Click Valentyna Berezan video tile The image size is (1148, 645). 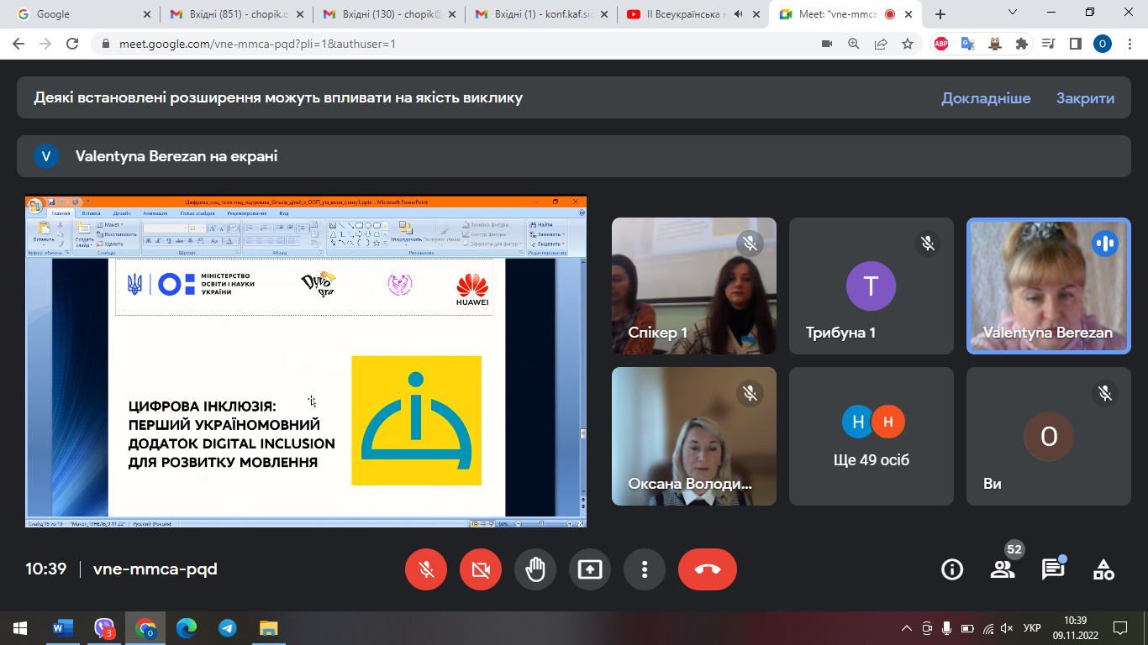(1048, 286)
